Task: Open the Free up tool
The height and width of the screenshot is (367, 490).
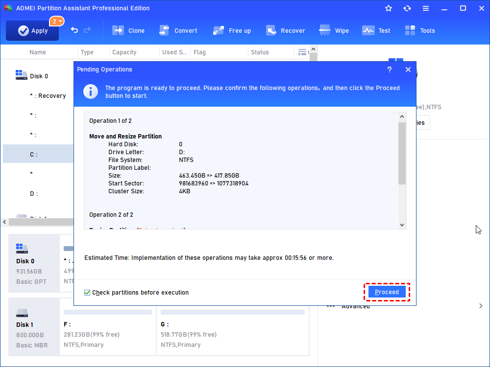Action: [232, 30]
